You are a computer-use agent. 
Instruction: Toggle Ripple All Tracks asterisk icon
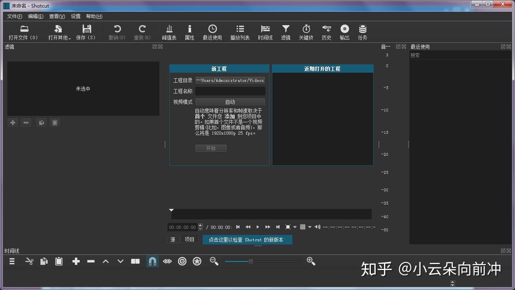tap(197, 261)
